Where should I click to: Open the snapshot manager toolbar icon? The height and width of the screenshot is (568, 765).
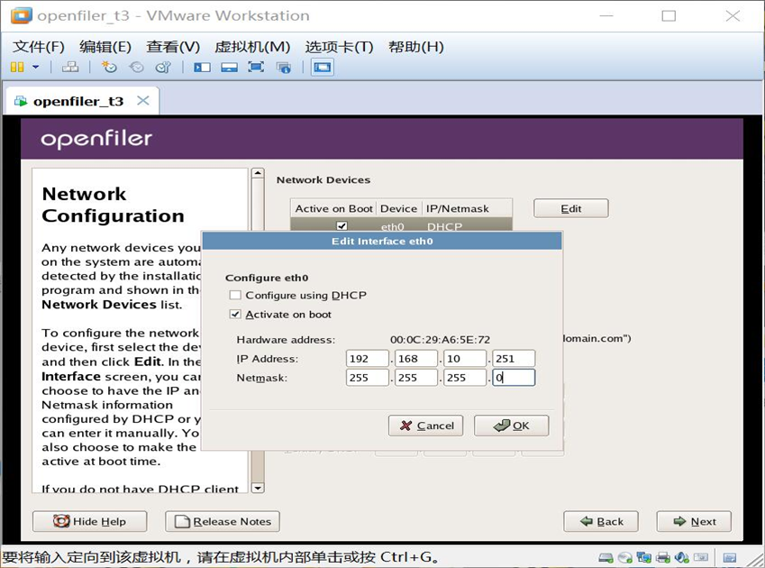(163, 67)
